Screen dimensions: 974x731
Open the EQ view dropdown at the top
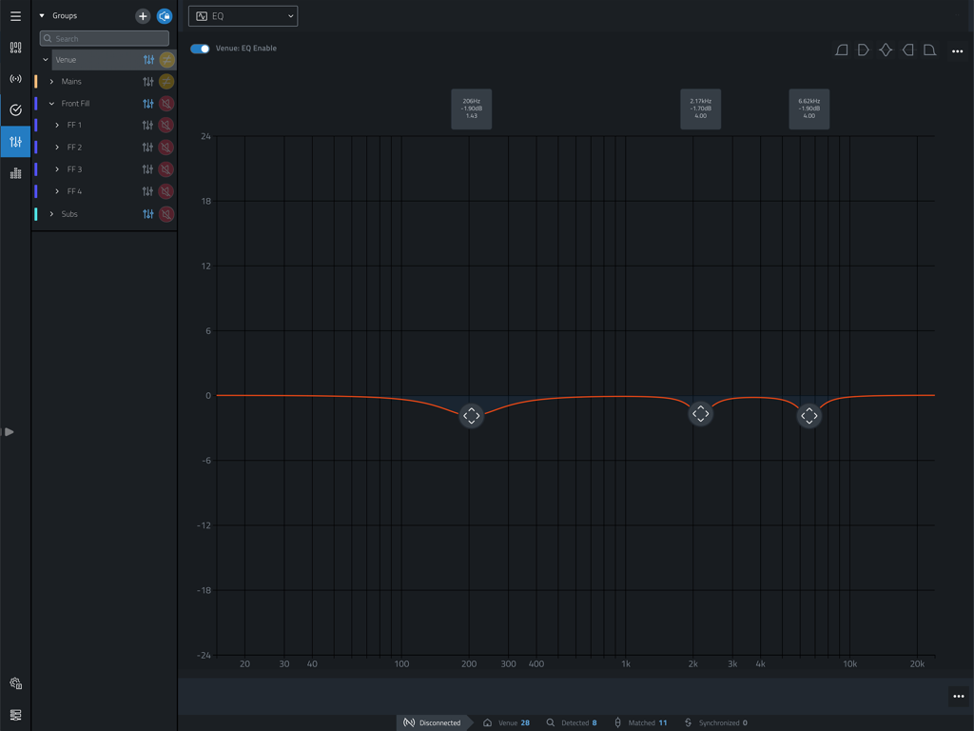pyautogui.click(x=243, y=15)
